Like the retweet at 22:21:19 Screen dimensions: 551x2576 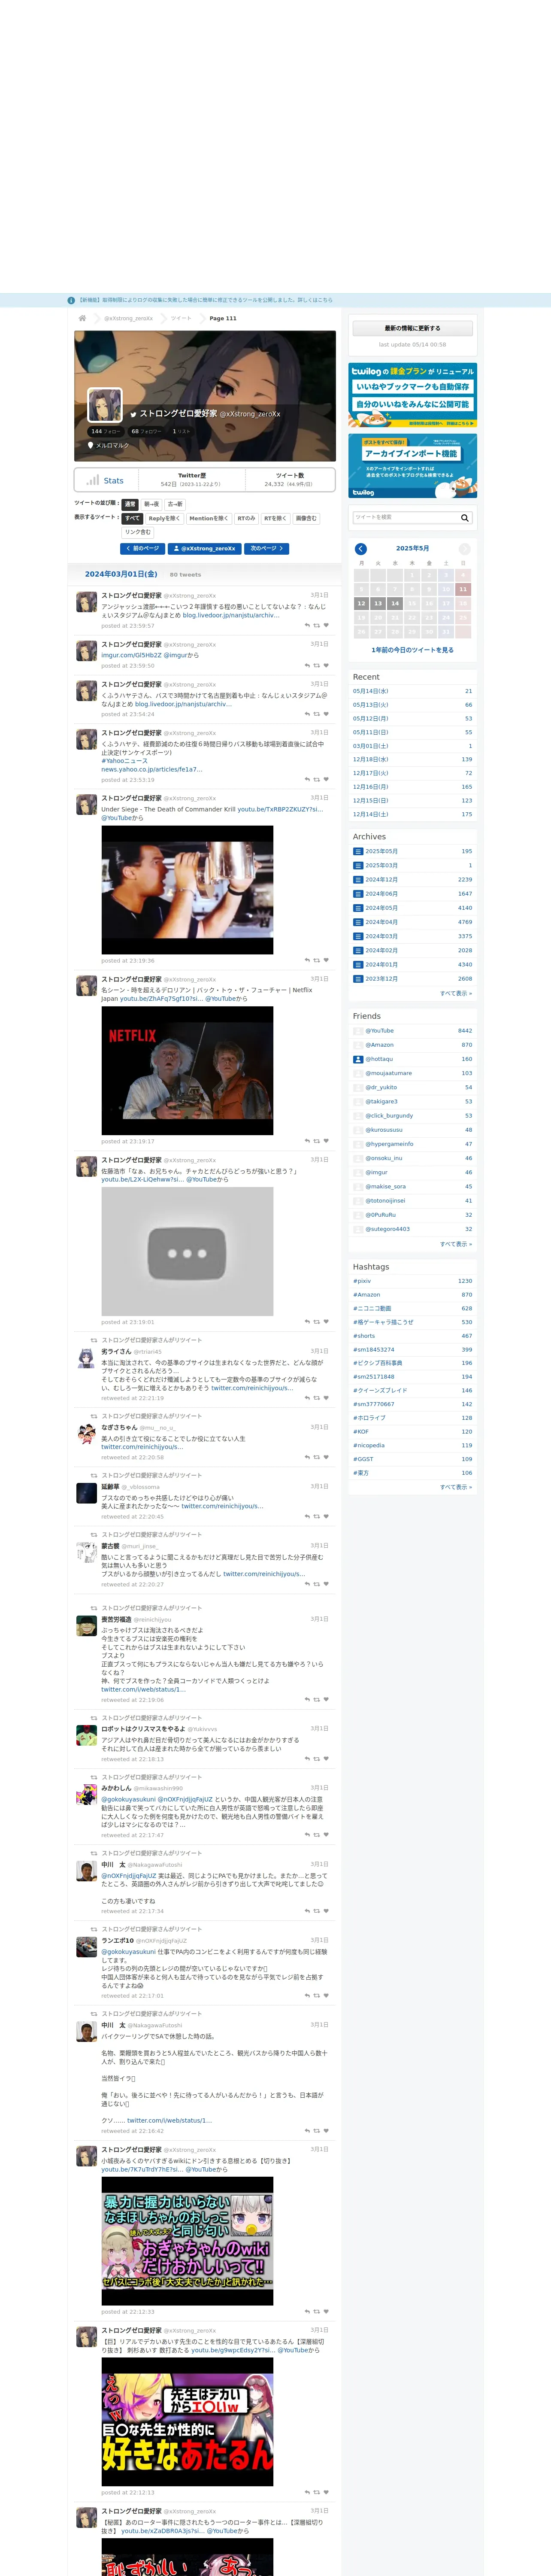coord(326,1398)
